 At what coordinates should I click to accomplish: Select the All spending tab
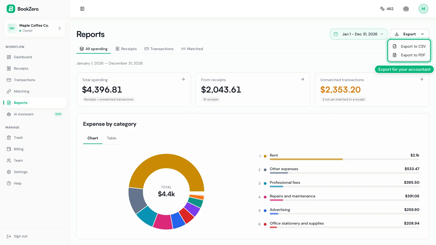pos(93,49)
